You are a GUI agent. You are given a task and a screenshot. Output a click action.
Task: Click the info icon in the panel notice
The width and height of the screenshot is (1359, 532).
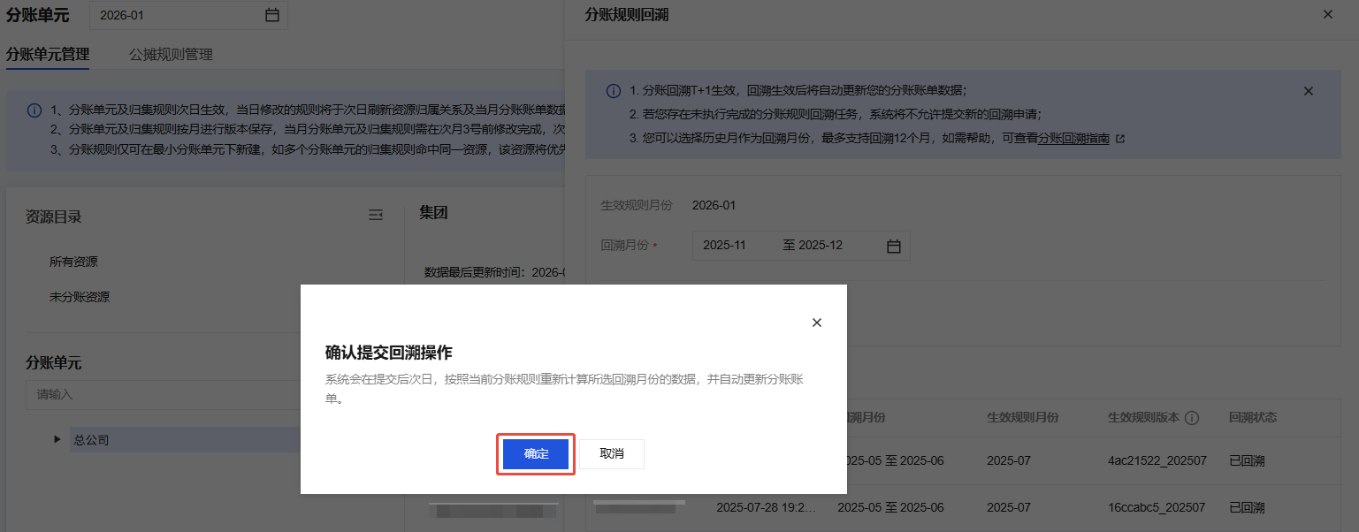[613, 91]
